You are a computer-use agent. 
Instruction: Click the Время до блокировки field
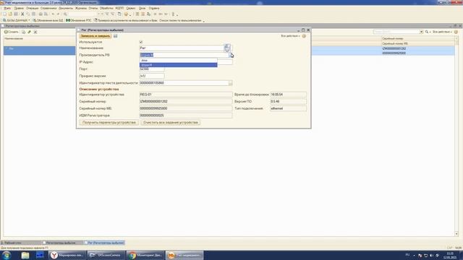[x=288, y=95]
